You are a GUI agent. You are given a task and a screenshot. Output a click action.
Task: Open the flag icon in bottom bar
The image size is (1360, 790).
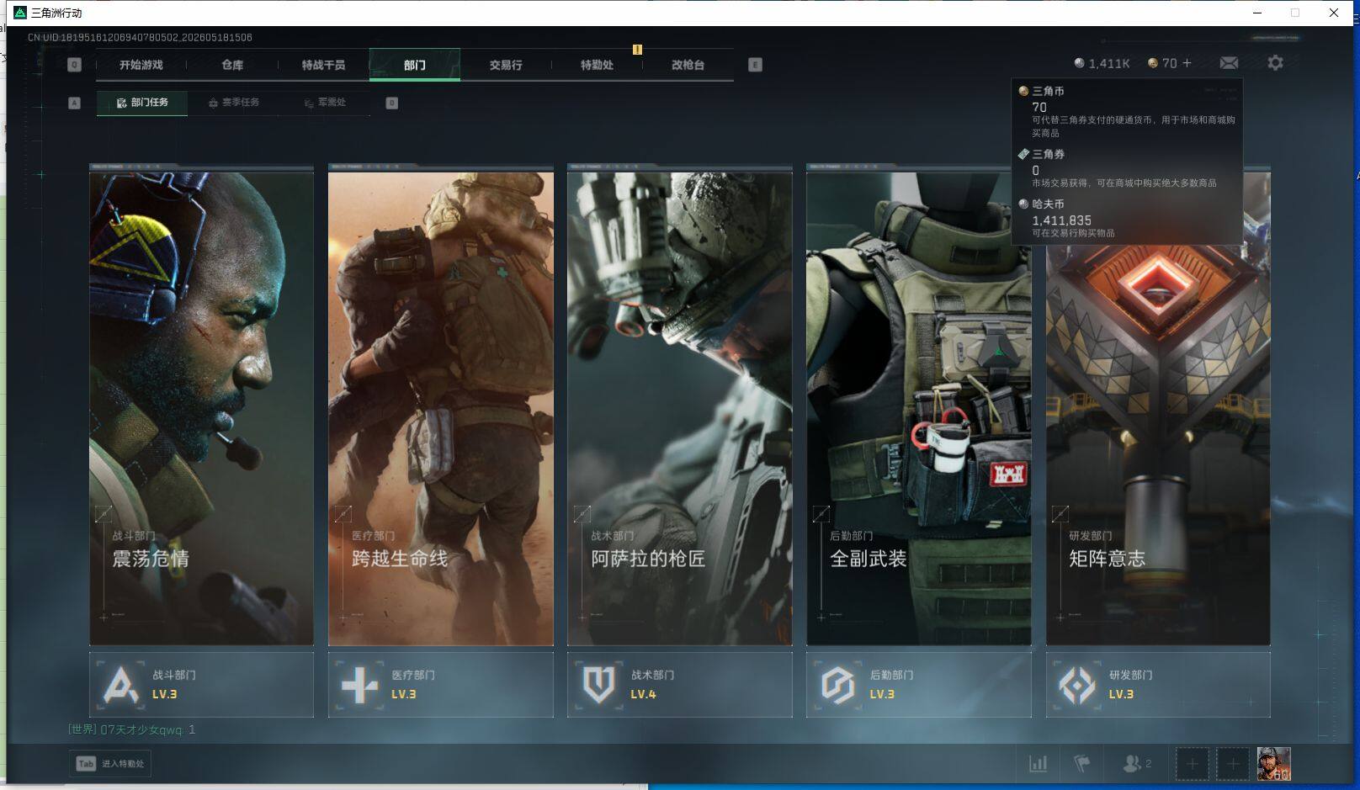[1082, 764]
